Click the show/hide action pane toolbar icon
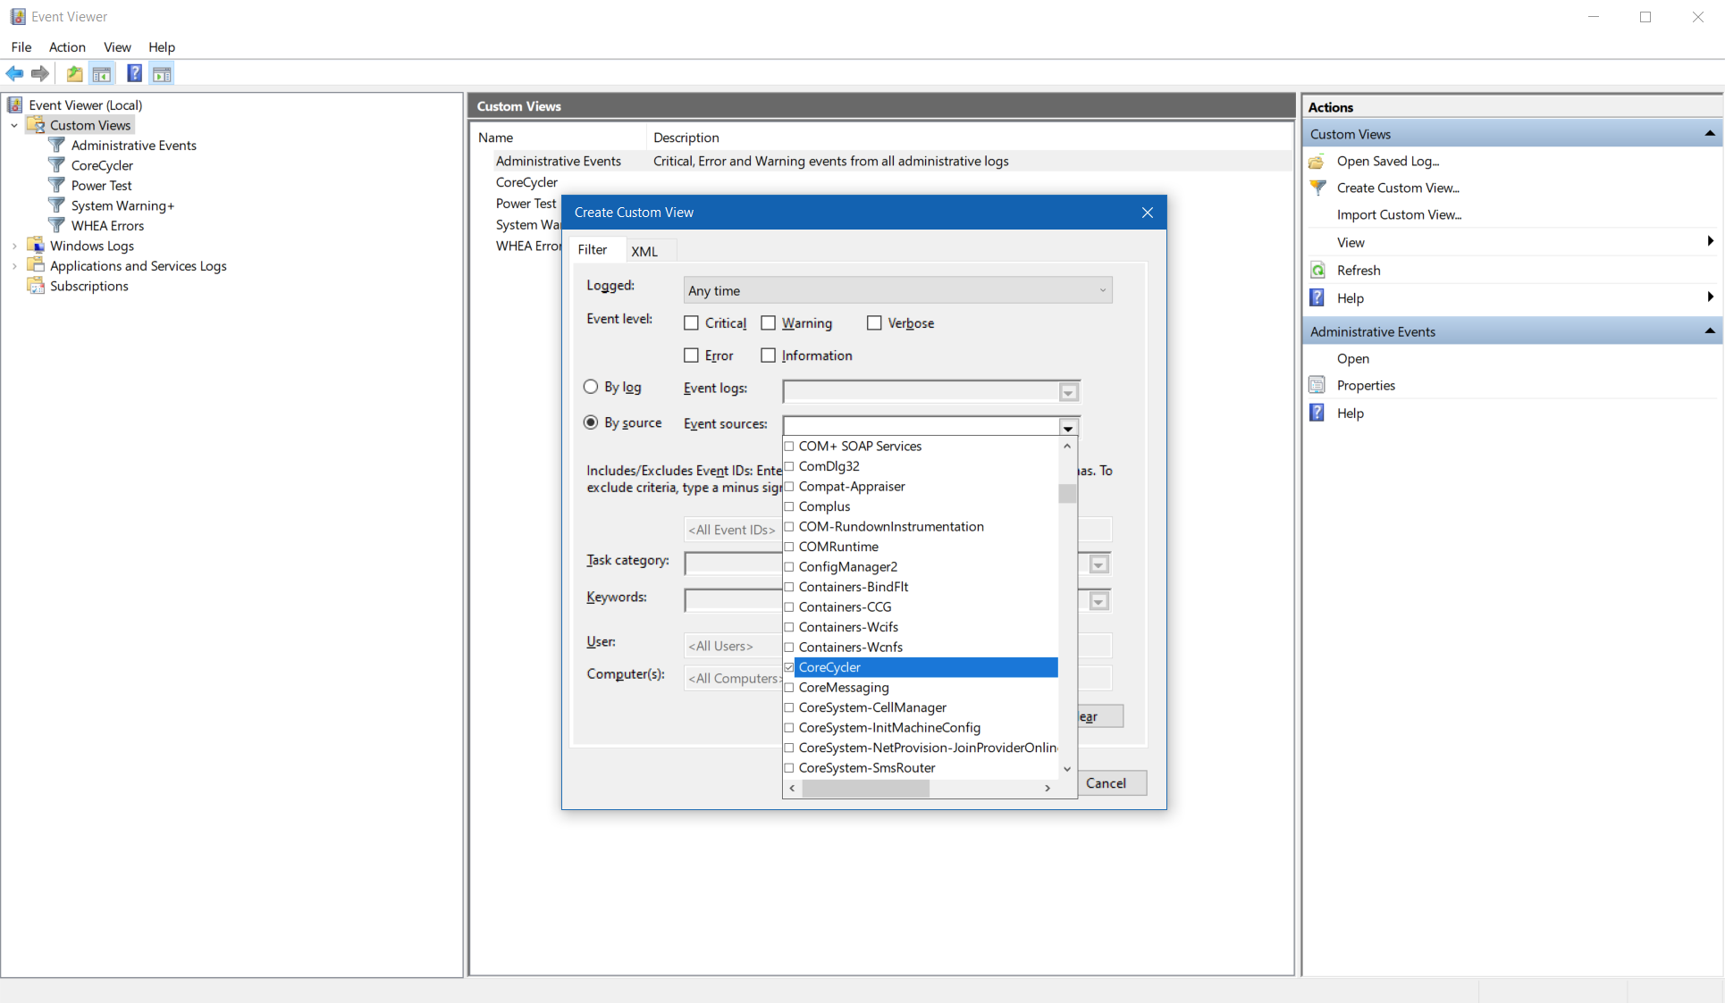Image resolution: width=1725 pixels, height=1003 pixels. (x=162, y=74)
